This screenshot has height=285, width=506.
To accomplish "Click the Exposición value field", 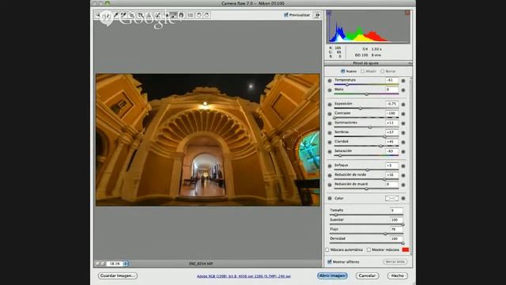I will tap(392, 104).
